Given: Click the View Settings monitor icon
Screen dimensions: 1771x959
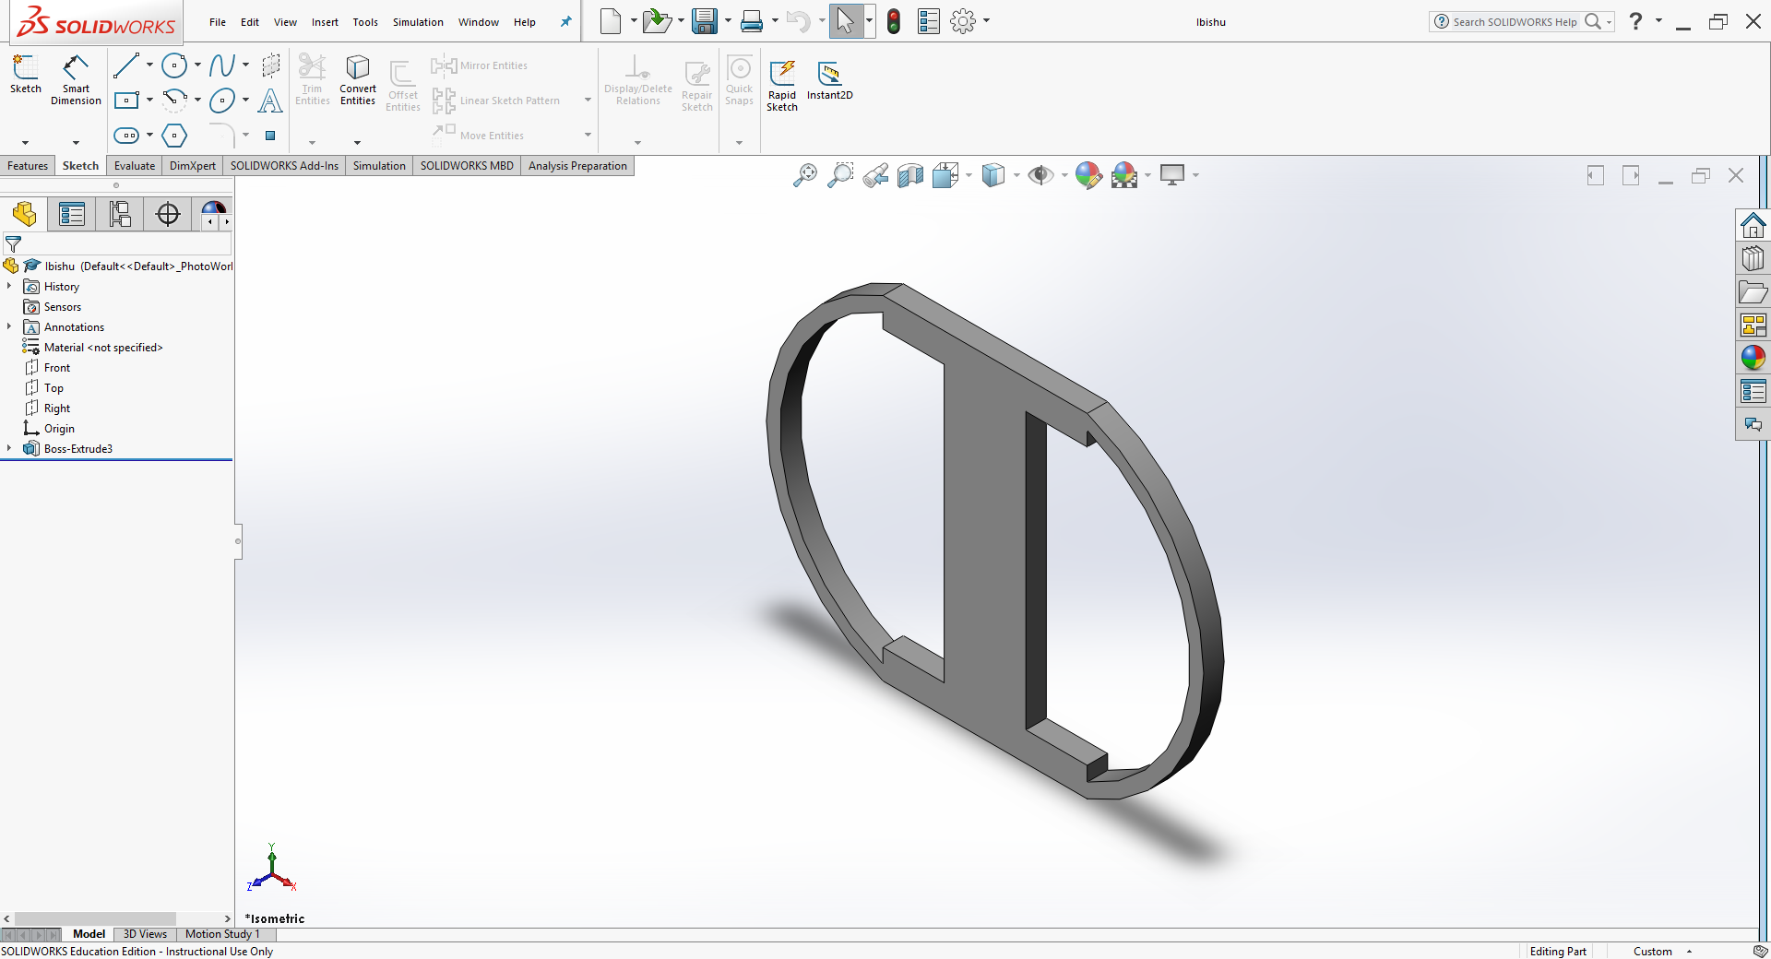Looking at the screenshot, I should 1172,175.
